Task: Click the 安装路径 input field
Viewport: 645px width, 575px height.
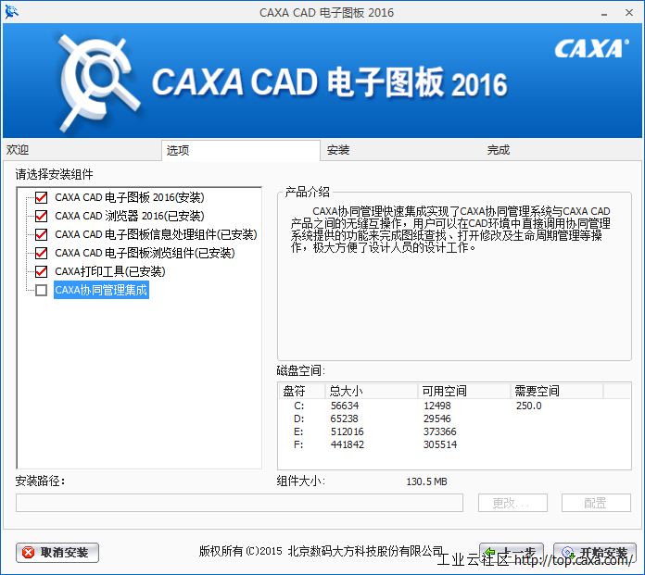Action: (x=239, y=503)
